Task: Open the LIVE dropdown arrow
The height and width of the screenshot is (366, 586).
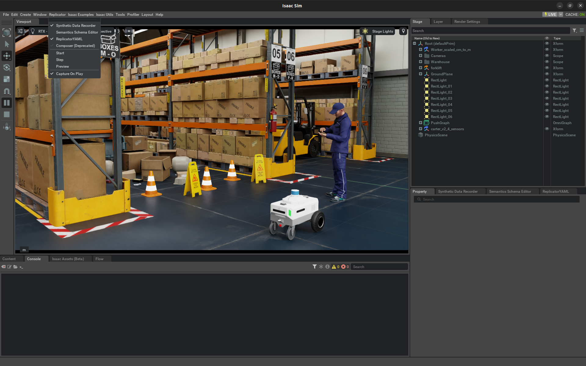Action: pos(561,14)
